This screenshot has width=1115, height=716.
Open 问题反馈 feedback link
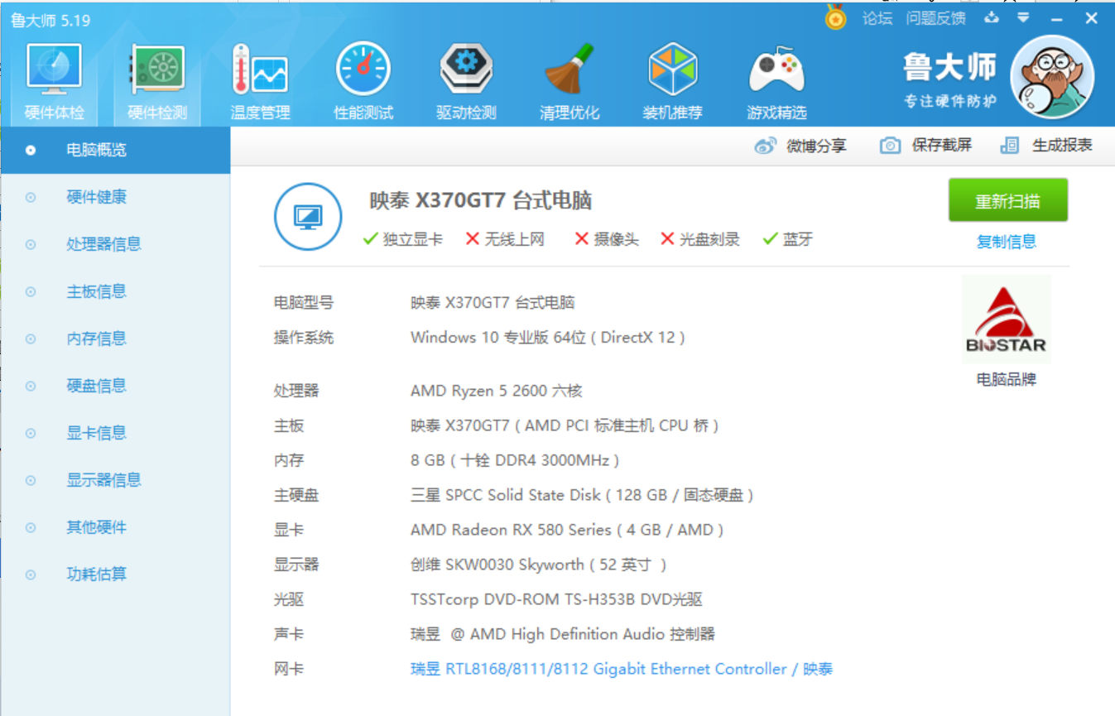(935, 18)
